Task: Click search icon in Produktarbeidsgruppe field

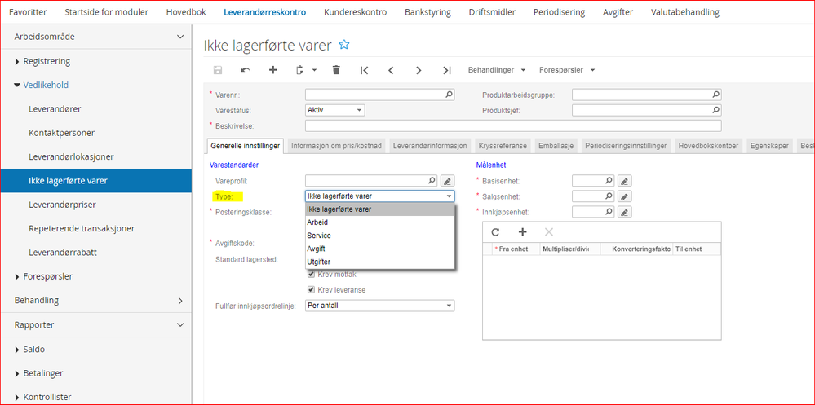Action: click(x=715, y=95)
